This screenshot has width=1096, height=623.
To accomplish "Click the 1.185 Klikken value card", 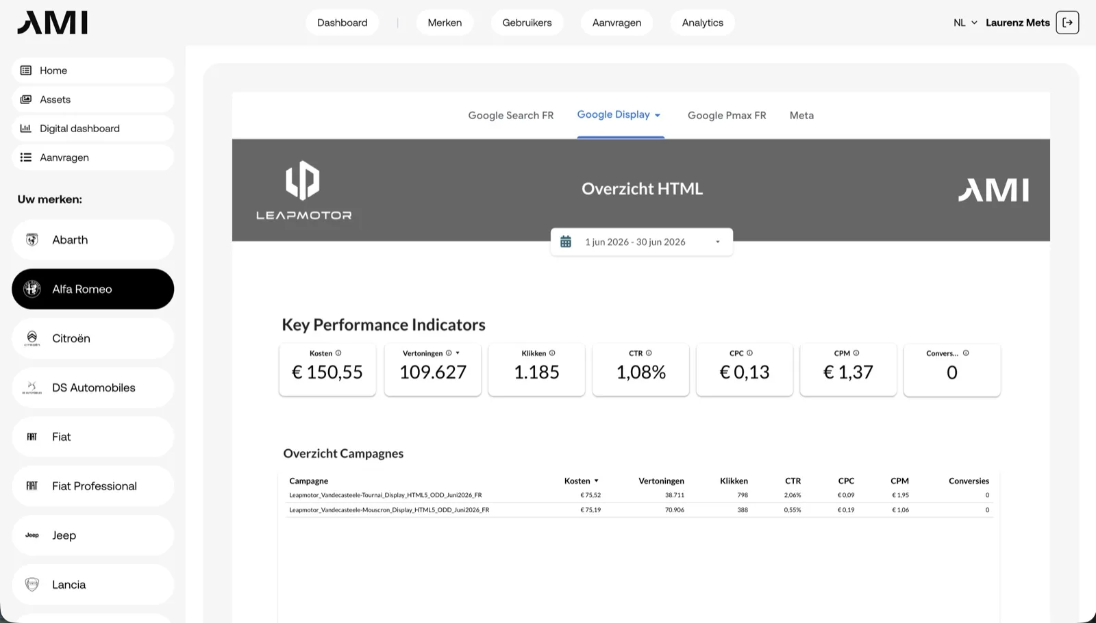I will [537, 370].
